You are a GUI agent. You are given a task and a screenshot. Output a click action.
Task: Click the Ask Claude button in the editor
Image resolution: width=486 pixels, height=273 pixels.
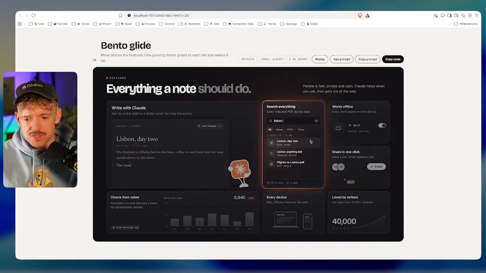pyautogui.click(x=210, y=126)
